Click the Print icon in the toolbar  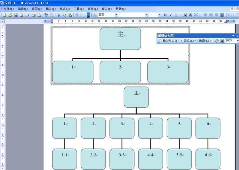pos(33,15)
